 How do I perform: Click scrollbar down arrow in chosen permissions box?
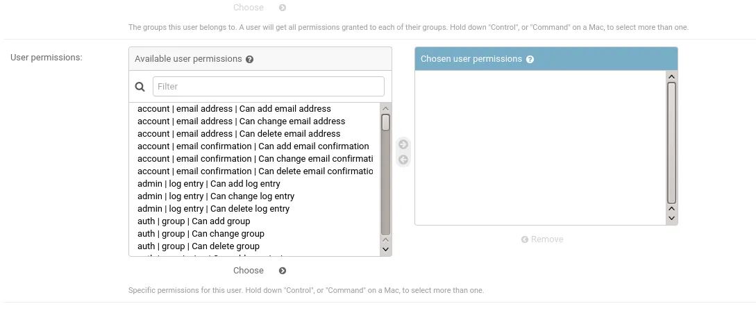(x=671, y=218)
